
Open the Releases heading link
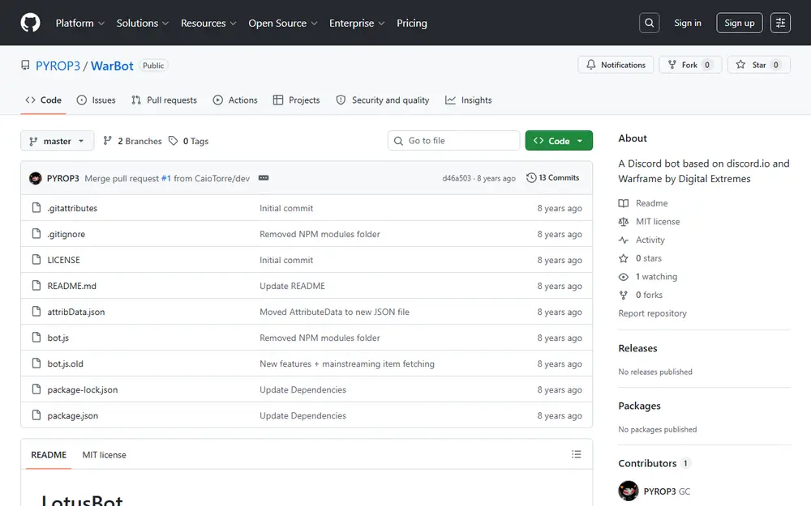coord(637,348)
